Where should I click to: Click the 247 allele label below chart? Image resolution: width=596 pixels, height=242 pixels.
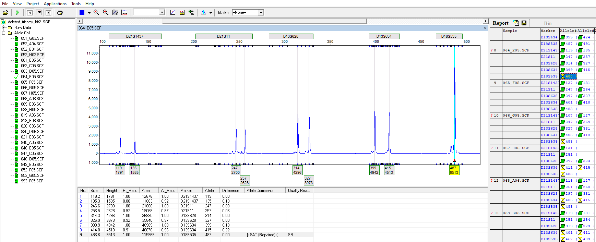[x=236, y=170]
